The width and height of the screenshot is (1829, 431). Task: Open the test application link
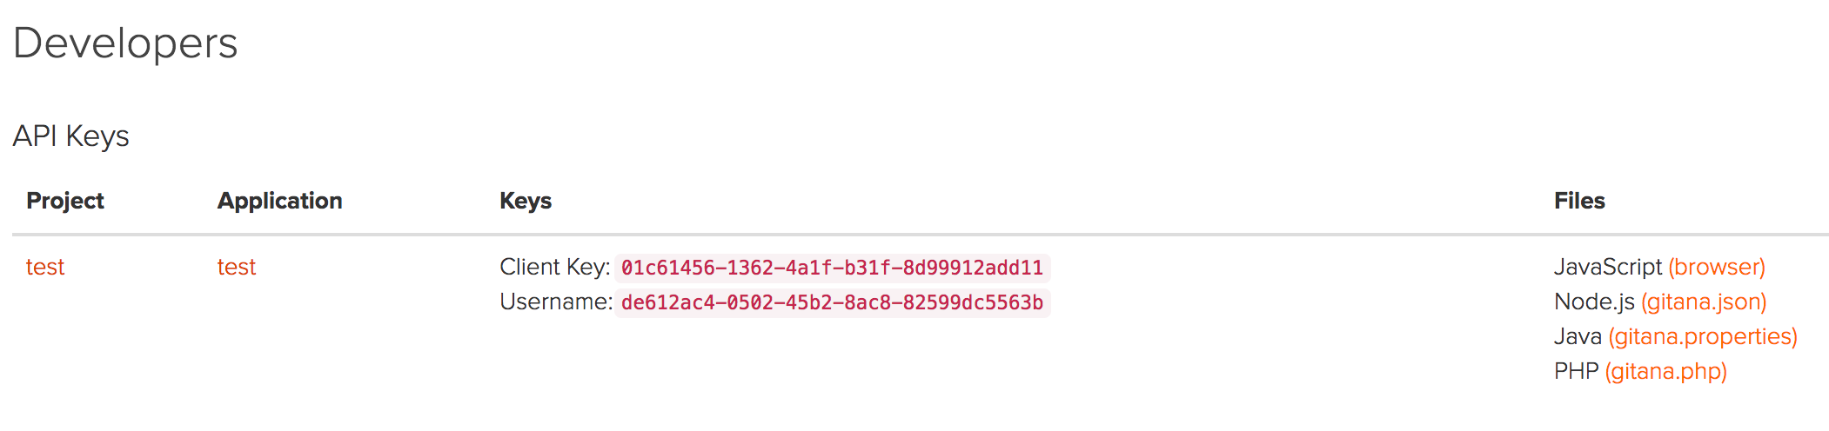[x=237, y=267]
